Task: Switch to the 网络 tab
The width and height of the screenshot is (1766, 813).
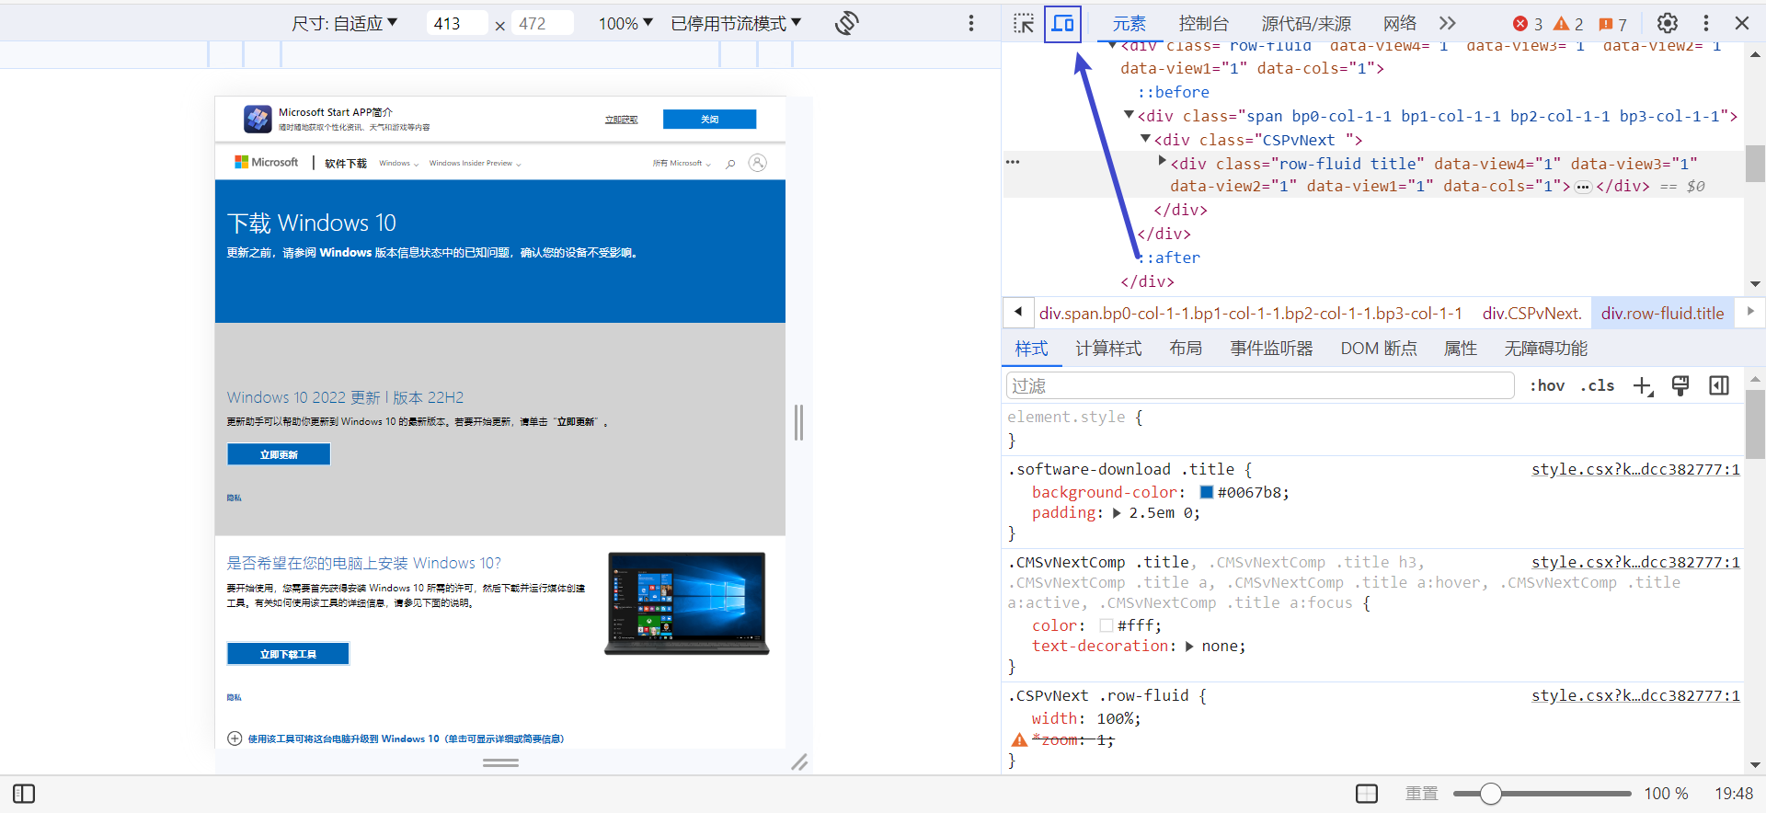Action: coord(1400,24)
